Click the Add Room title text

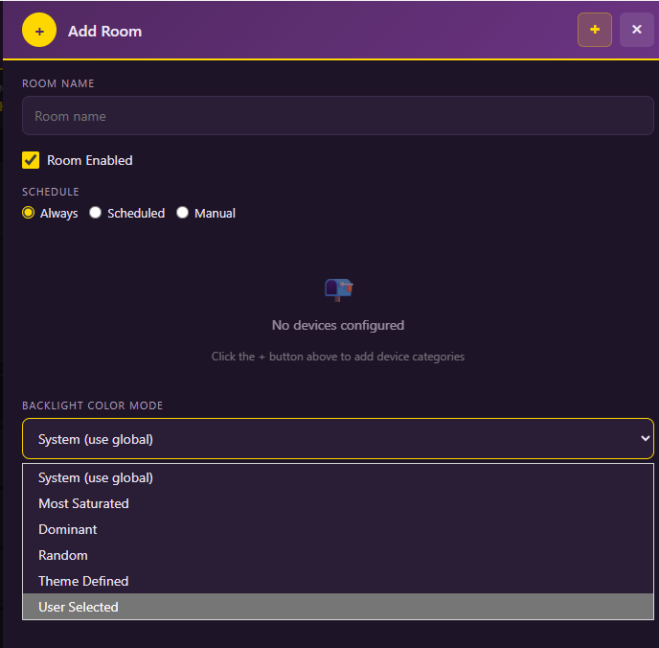coord(105,31)
